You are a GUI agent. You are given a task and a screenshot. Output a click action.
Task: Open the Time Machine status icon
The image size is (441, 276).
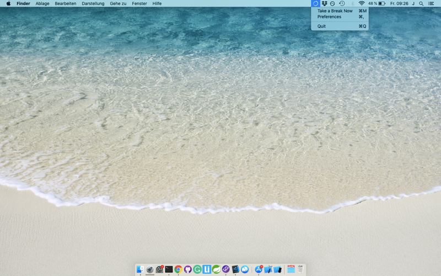(342, 3)
